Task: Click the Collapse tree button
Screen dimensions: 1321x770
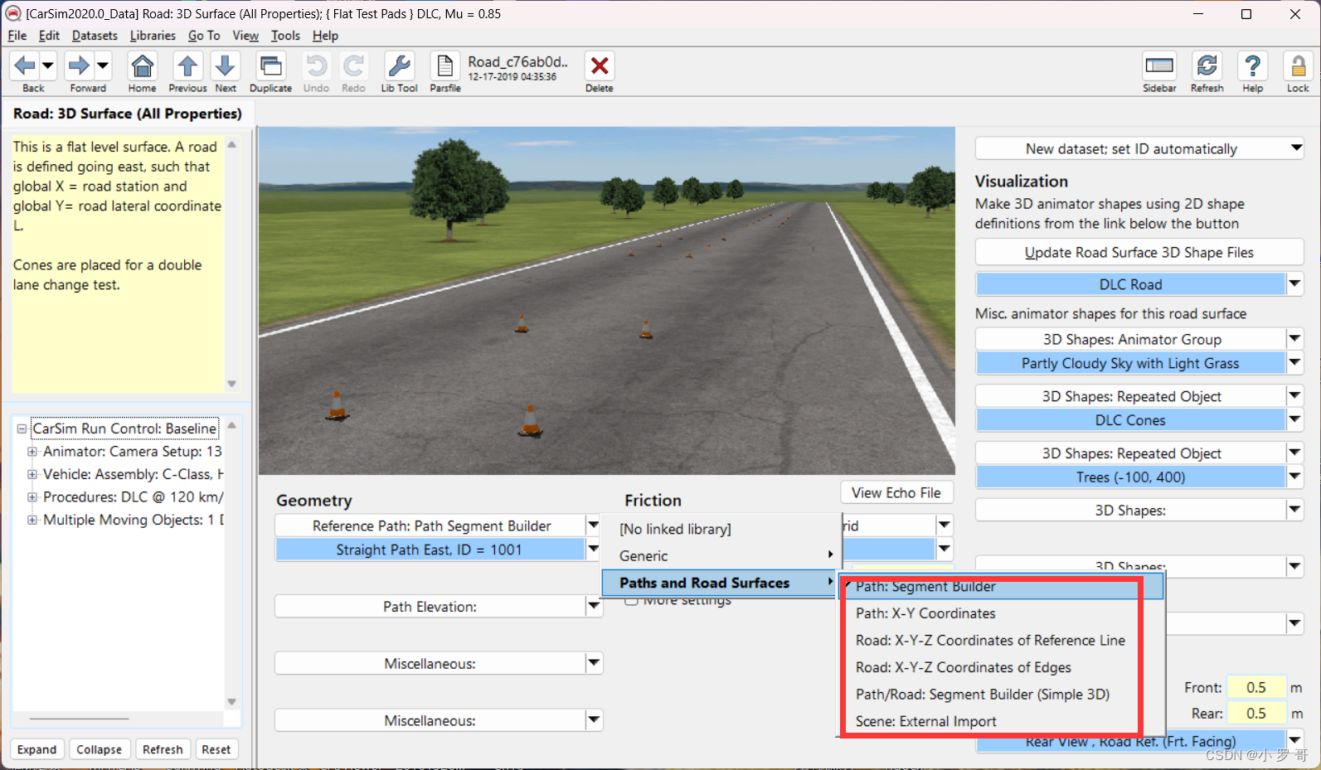Action: click(x=100, y=749)
